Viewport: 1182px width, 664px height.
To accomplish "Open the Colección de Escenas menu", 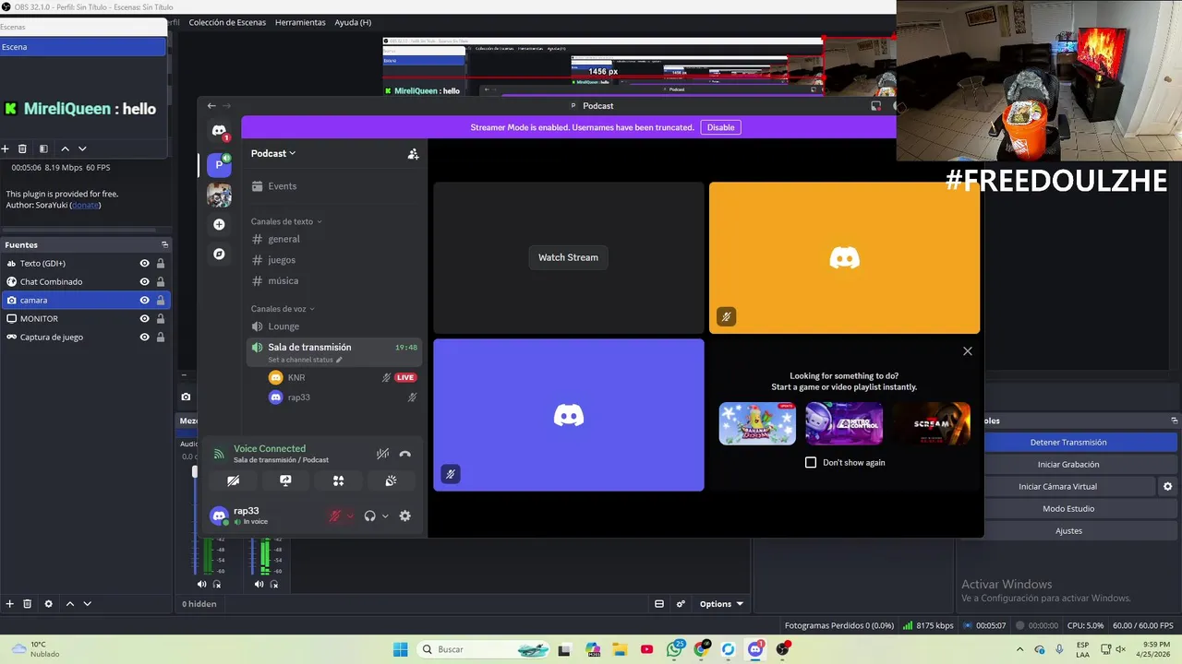I will [227, 22].
